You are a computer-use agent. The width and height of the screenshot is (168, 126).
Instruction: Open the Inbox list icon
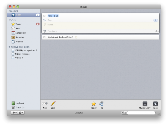pyautogui.click(x=13, y=15)
